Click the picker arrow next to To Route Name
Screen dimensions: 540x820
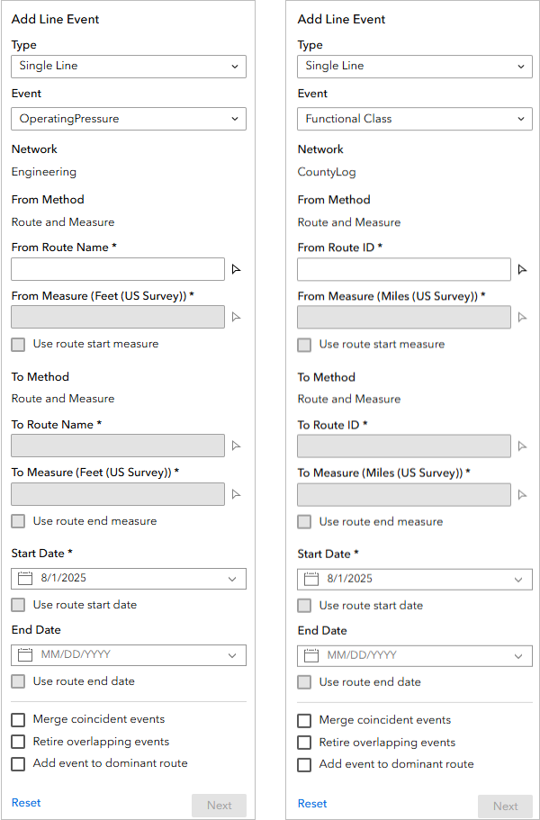pyautogui.click(x=236, y=445)
